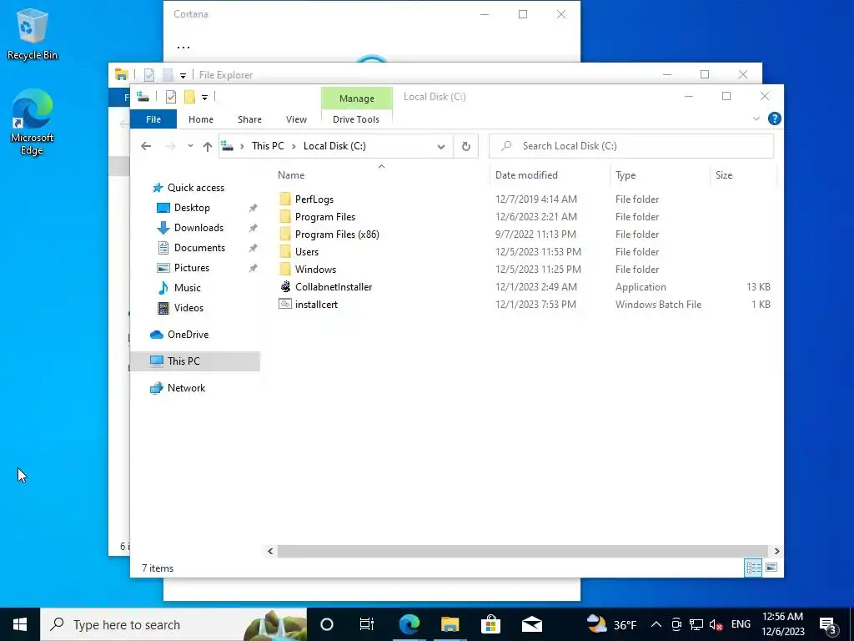
Task: Sort by the Size column header
Action: (724, 175)
